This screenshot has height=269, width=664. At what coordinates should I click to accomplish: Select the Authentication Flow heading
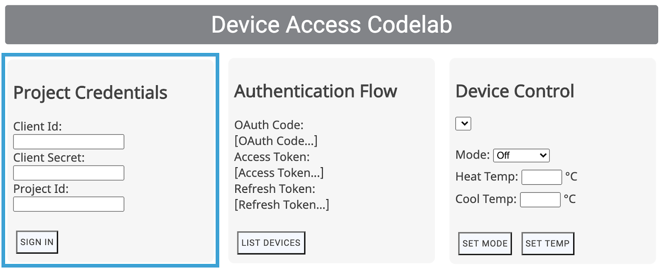pyautogui.click(x=315, y=91)
